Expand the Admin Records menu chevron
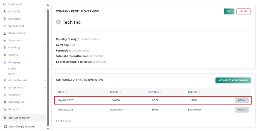 coord(45,80)
